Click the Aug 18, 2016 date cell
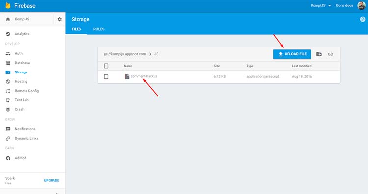The height and width of the screenshot is (194, 368). click(302, 76)
